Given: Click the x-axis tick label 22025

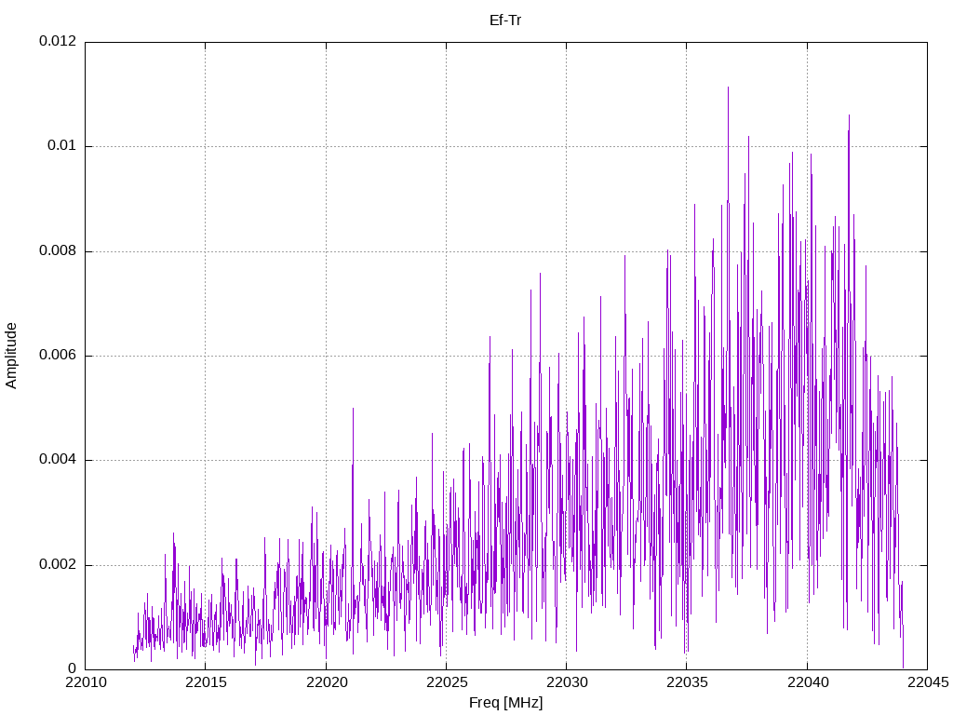Looking at the screenshot, I should 447,682.
